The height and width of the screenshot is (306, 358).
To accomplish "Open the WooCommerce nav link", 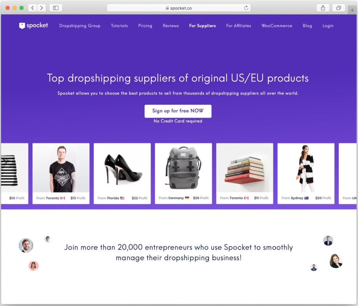I will point(277,26).
